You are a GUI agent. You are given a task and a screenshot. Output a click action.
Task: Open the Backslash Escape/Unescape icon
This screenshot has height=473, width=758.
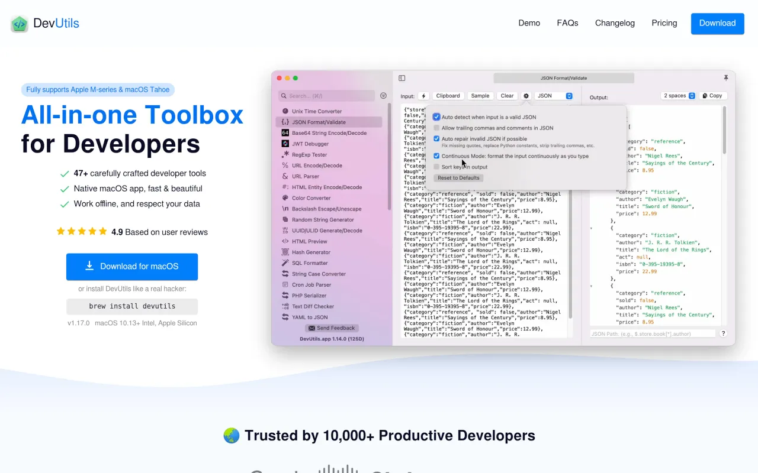pos(285,209)
